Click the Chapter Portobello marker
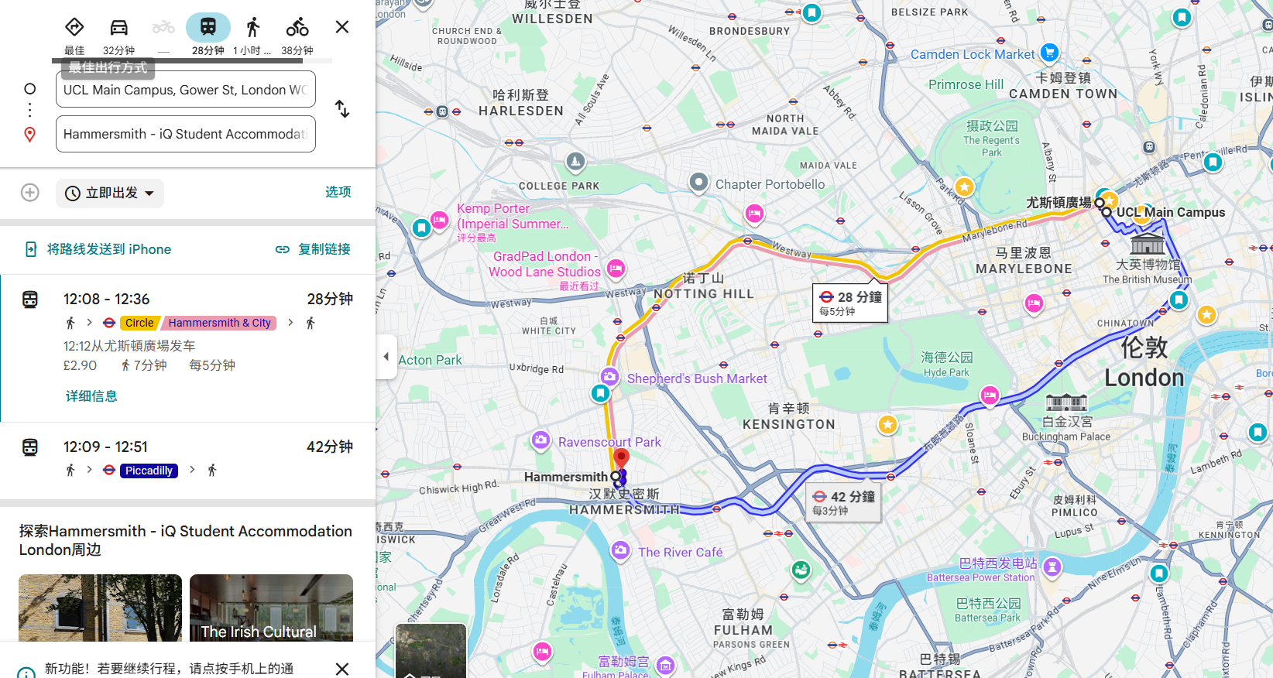The width and height of the screenshot is (1273, 678). point(698,183)
